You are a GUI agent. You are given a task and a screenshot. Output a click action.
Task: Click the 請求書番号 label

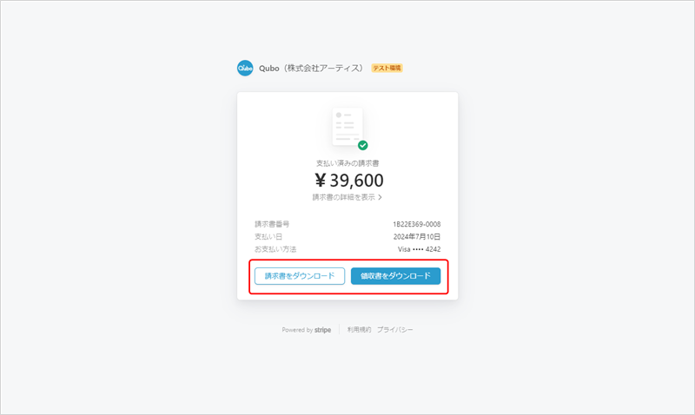pyautogui.click(x=272, y=224)
